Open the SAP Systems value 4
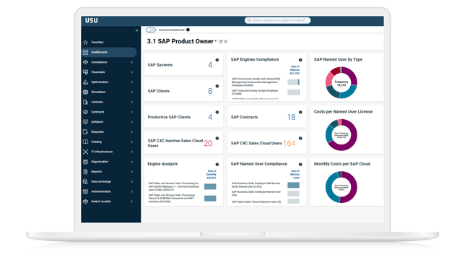 (210, 65)
